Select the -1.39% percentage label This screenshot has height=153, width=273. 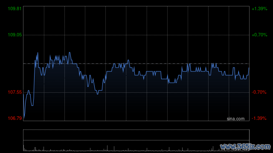tap(259, 118)
